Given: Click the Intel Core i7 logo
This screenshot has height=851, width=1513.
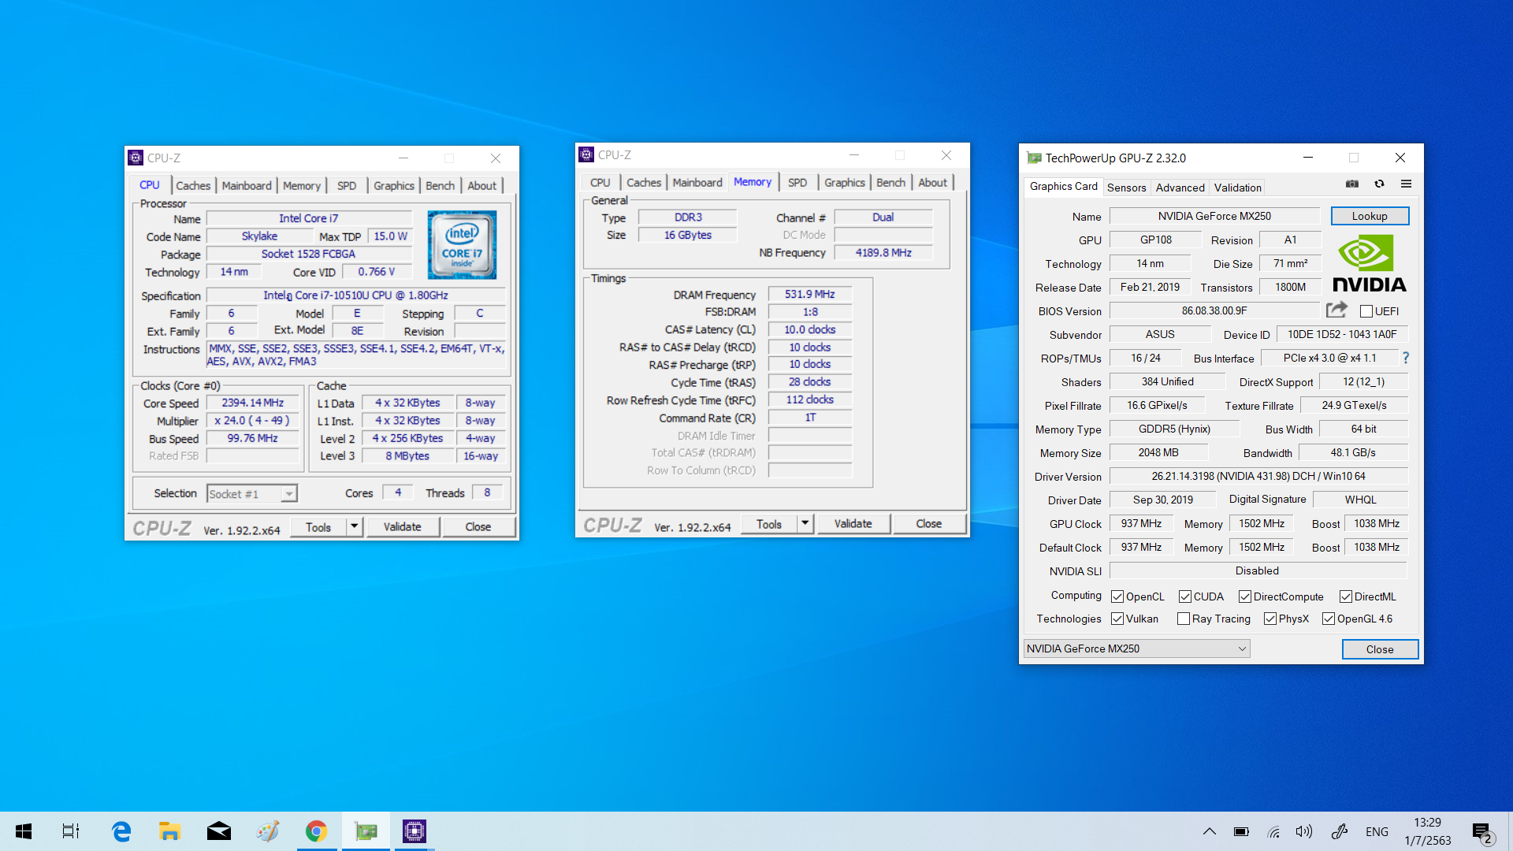Looking at the screenshot, I should tap(463, 244).
